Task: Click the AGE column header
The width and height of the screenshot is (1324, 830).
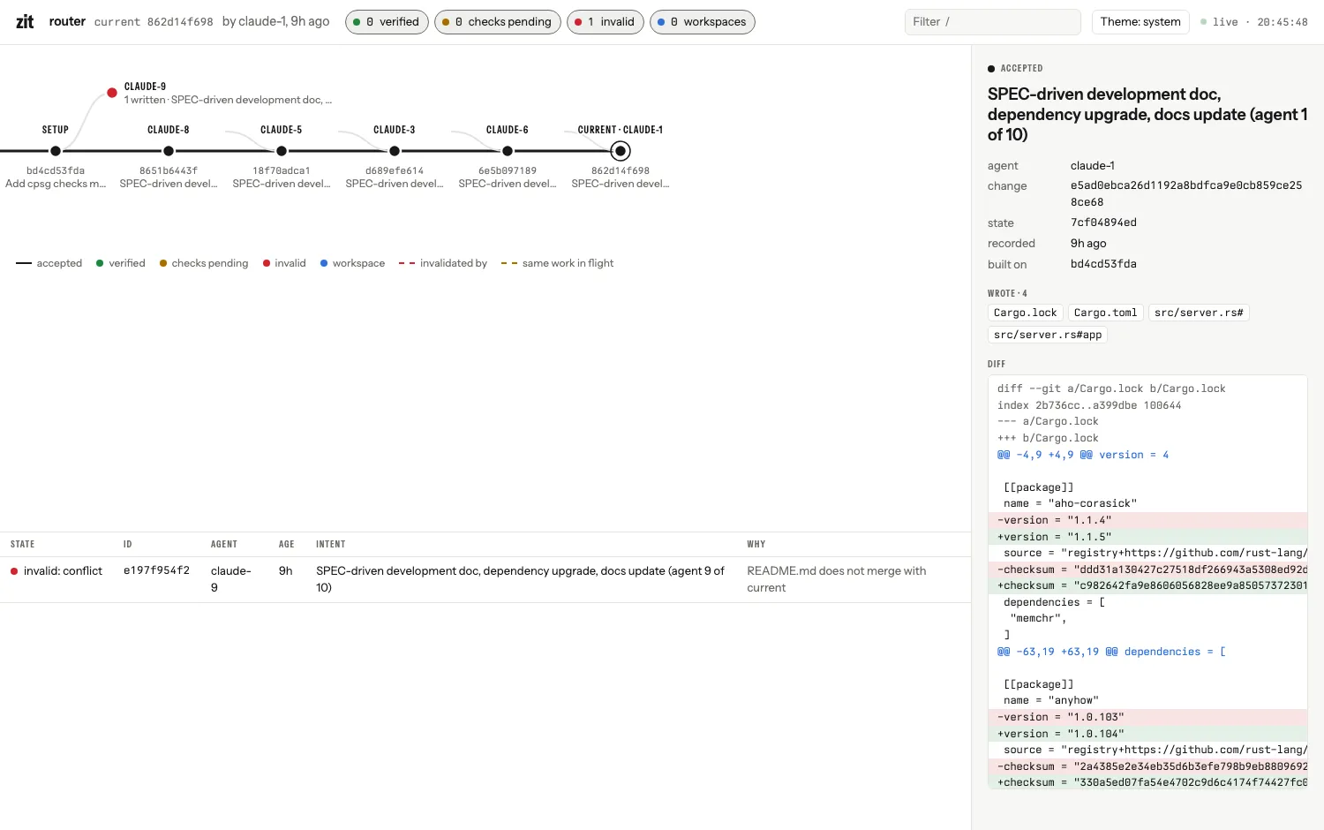Action: tap(287, 544)
